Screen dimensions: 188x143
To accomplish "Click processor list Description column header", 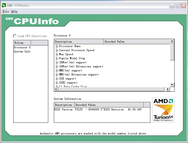I will click(79, 42).
